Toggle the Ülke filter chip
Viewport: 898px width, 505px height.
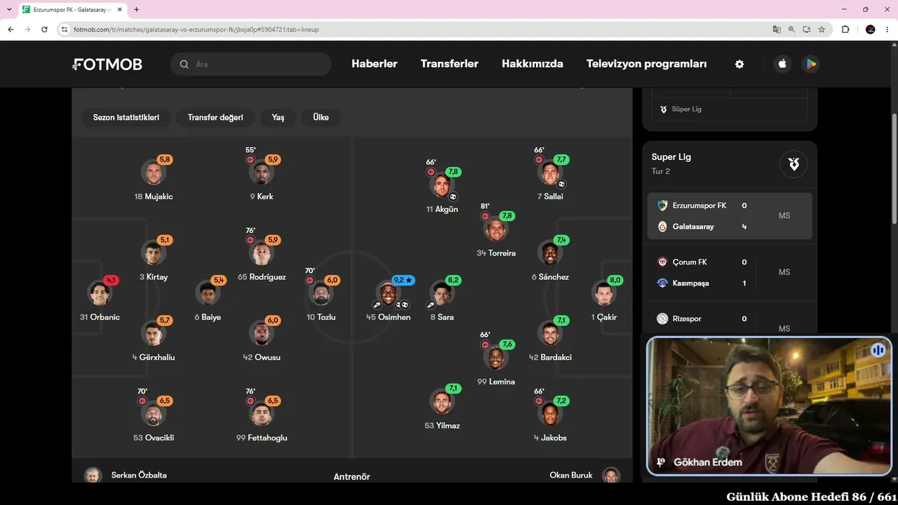[321, 117]
